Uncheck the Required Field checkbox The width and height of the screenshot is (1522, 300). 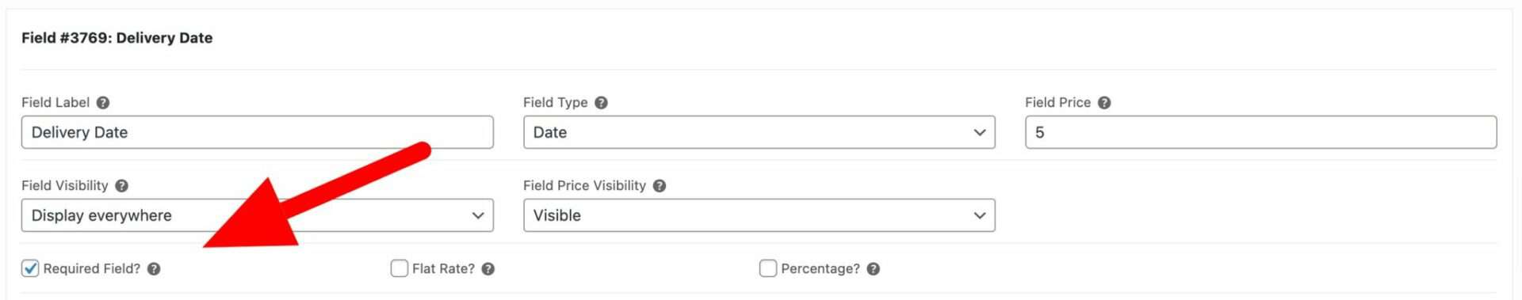(x=30, y=268)
